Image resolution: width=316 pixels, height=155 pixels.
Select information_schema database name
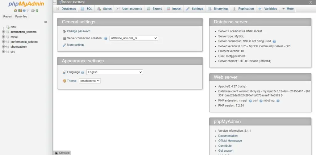click(23, 32)
